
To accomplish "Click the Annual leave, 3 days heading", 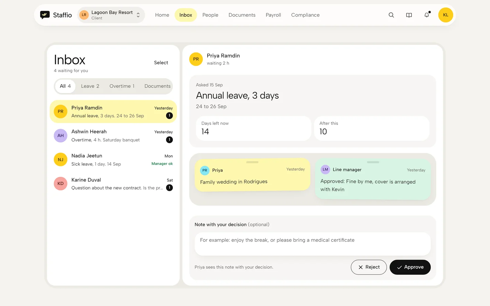I will coord(238,96).
